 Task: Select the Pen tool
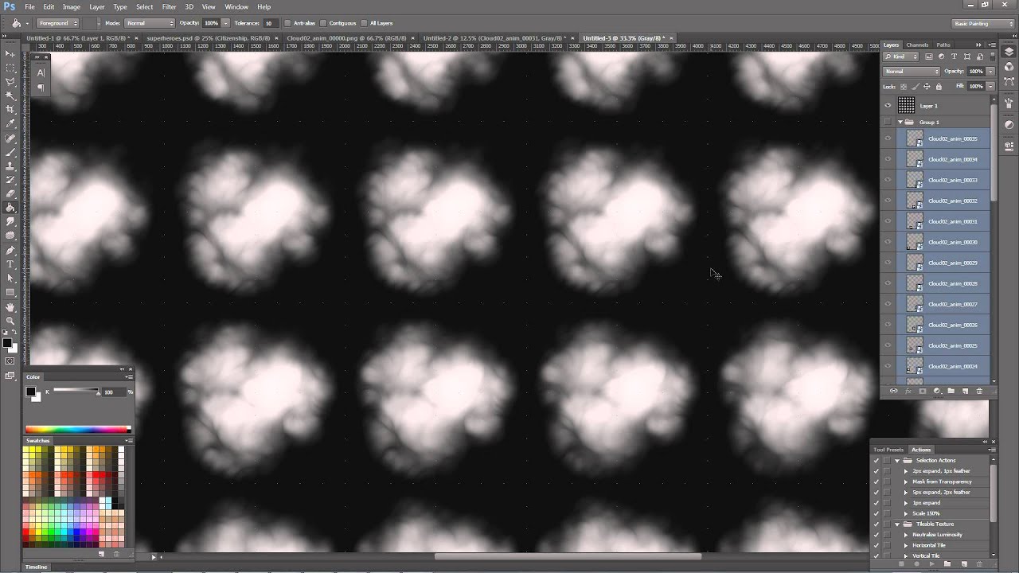(10, 251)
